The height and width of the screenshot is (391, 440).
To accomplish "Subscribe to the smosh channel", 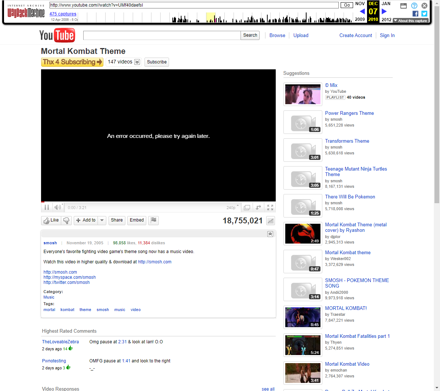I will pos(157,62).
